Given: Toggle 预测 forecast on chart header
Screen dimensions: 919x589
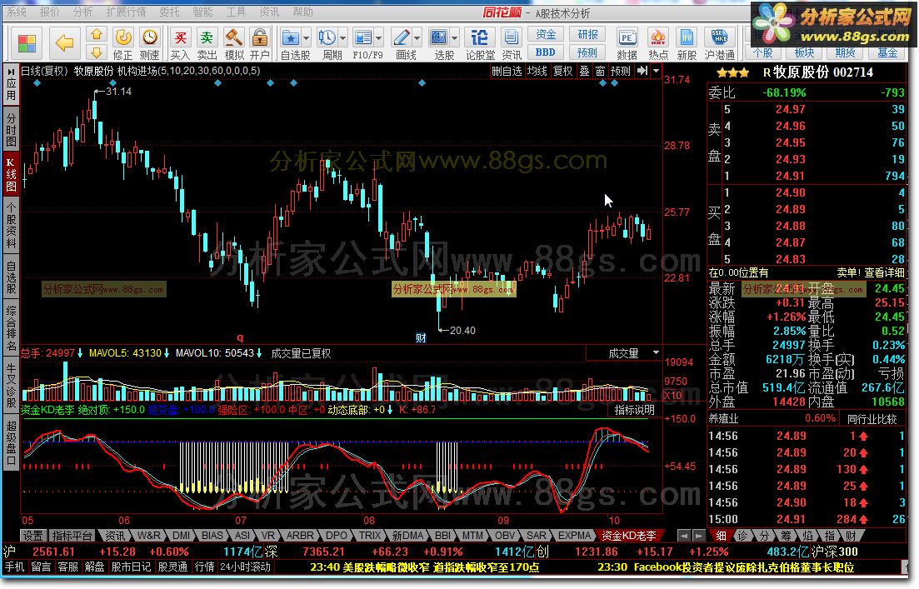Looking at the screenshot, I should click(x=621, y=71).
